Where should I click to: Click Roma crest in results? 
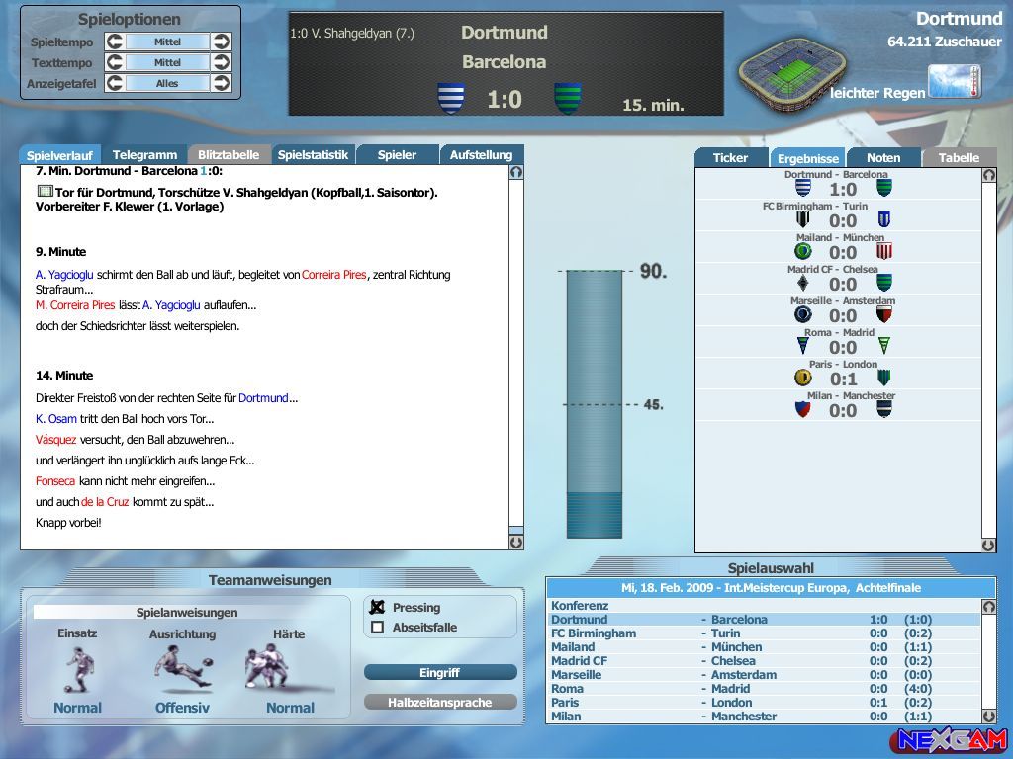pos(802,346)
